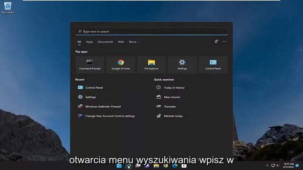Open the search options ellipsis menu
The height and width of the screenshot is (170, 303).
[x=224, y=42]
